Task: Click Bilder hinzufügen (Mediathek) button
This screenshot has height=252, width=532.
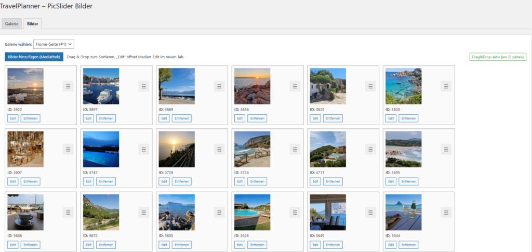Action: coord(34,57)
